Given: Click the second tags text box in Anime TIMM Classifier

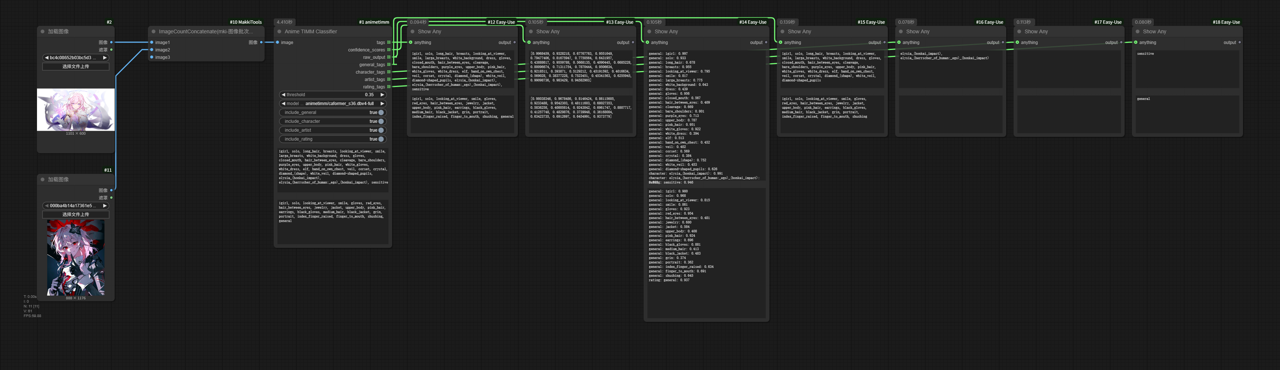Looking at the screenshot, I should [333, 222].
